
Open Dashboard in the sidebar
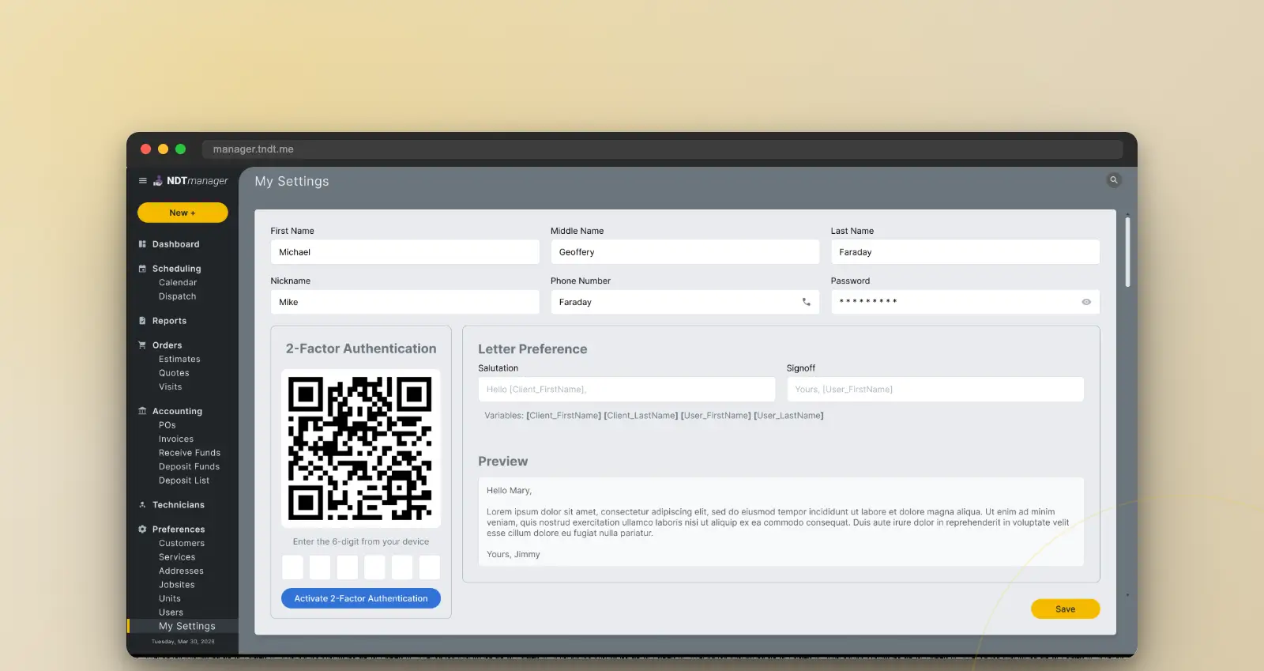click(175, 244)
